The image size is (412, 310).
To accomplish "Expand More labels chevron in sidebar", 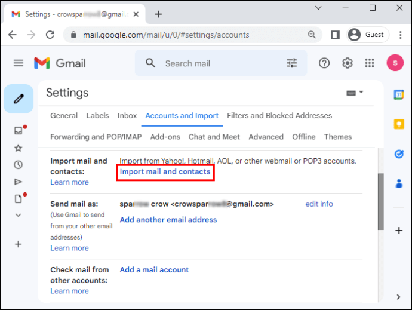I will point(18,215).
